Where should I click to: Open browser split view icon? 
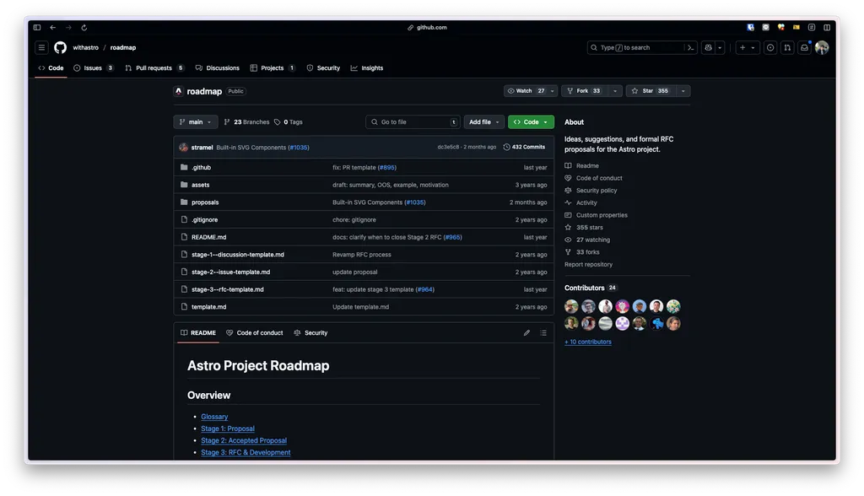coord(827,27)
